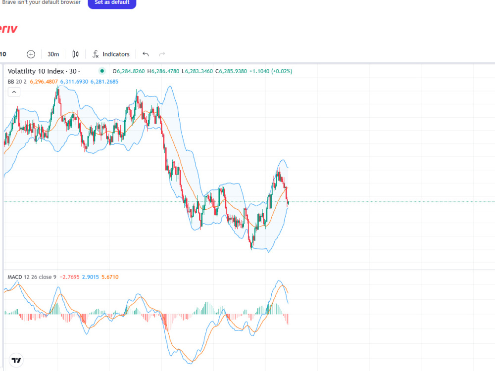Click the MACD histogram value -2.7695

(x=69, y=277)
